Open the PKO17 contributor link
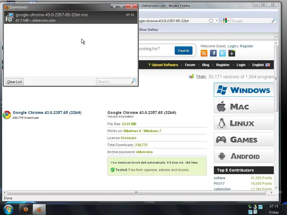Screen dimensions: 287x215 [x=219, y=183]
